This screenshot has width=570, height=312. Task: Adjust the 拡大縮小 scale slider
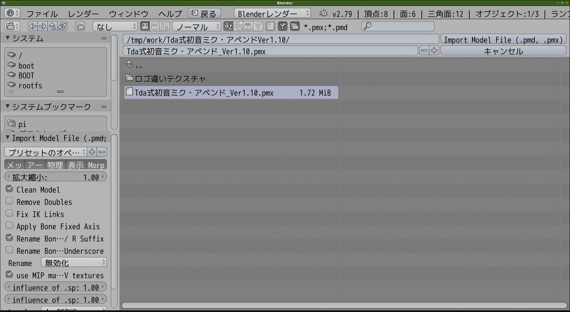tap(56, 177)
